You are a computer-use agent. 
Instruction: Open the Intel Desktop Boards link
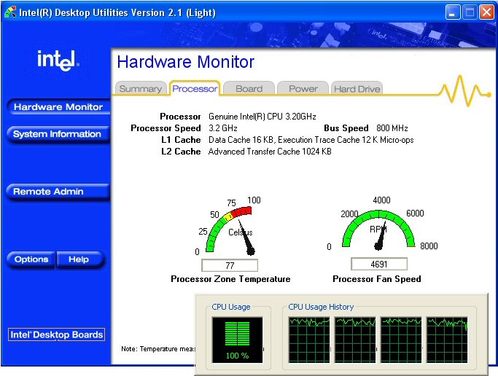(57, 335)
